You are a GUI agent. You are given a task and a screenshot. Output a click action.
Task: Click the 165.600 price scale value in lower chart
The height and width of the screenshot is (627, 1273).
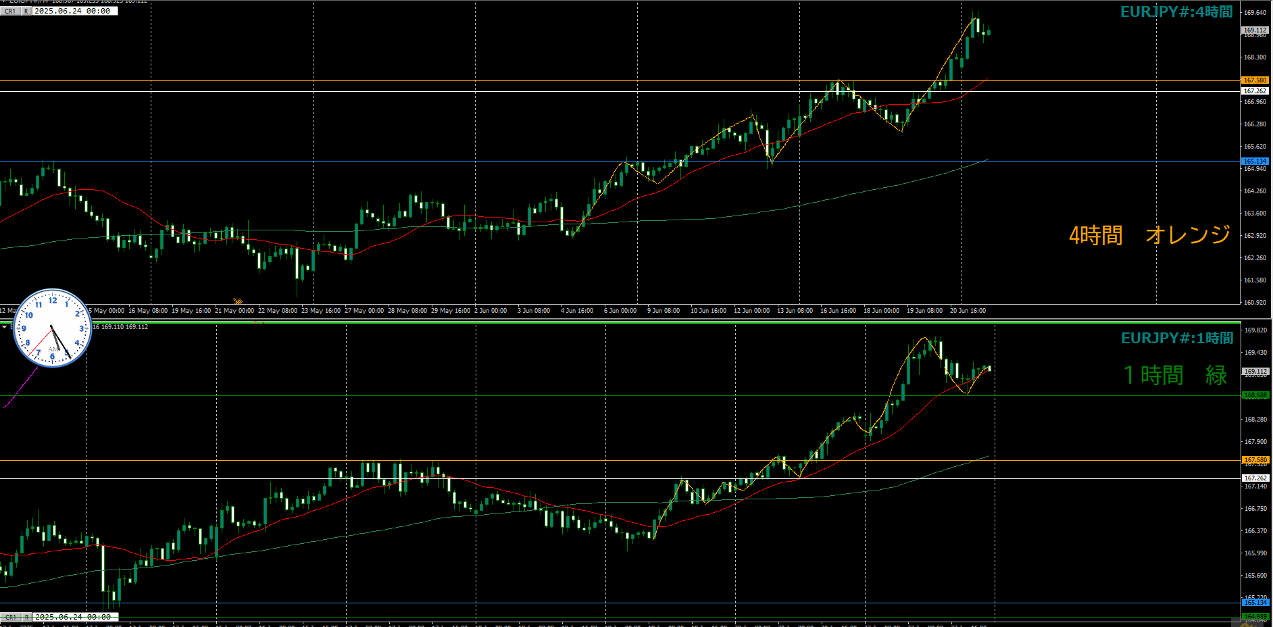coord(1255,576)
